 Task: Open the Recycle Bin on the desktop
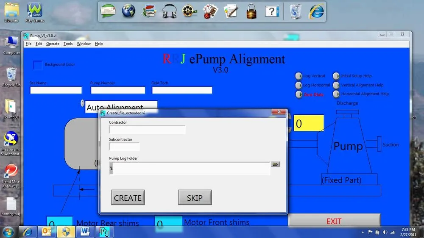coord(11,76)
